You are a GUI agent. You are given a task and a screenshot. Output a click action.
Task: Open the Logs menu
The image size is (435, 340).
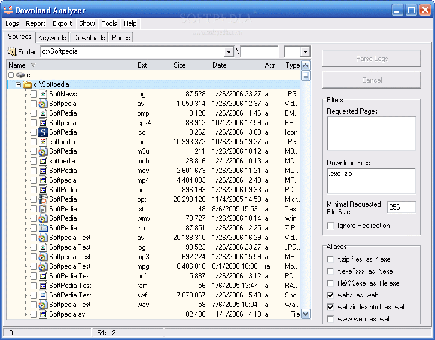(12, 23)
